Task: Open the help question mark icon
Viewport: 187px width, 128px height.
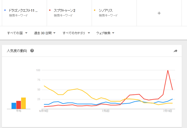Action: click(x=32, y=51)
